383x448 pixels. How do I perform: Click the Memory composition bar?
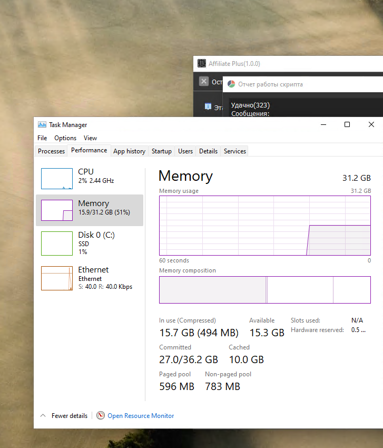(x=265, y=290)
